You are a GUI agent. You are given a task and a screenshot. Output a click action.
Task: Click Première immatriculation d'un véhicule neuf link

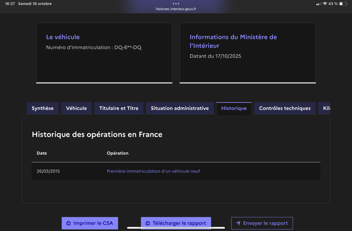(154, 171)
